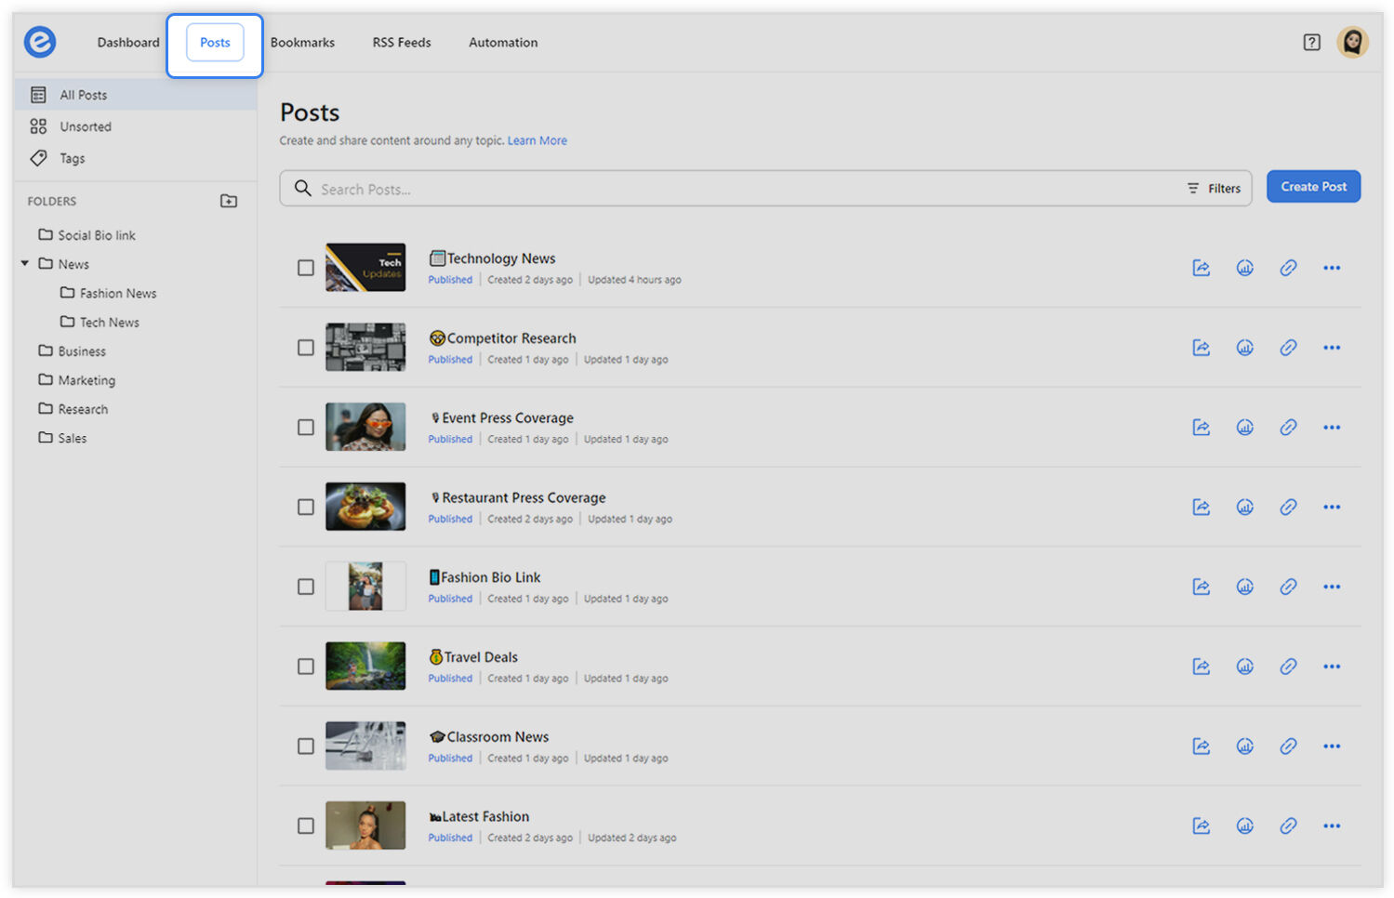The height and width of the screenshot is (898, 1394).
Task: Select the Competitor Research checkbox
Action: click(305, 348)
